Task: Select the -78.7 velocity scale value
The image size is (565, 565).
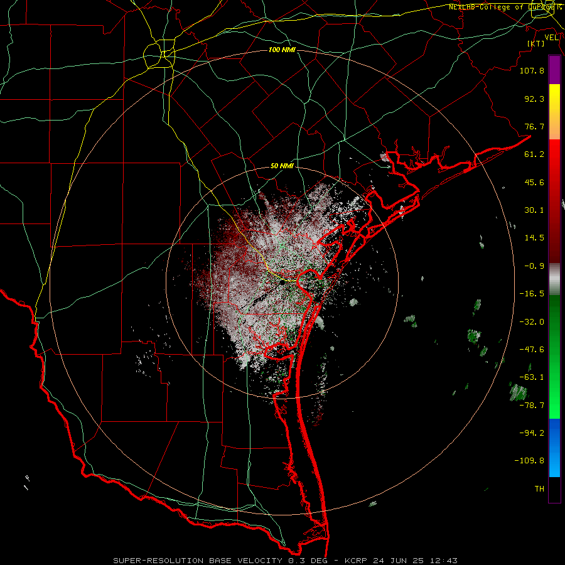Action: (532, 406)
